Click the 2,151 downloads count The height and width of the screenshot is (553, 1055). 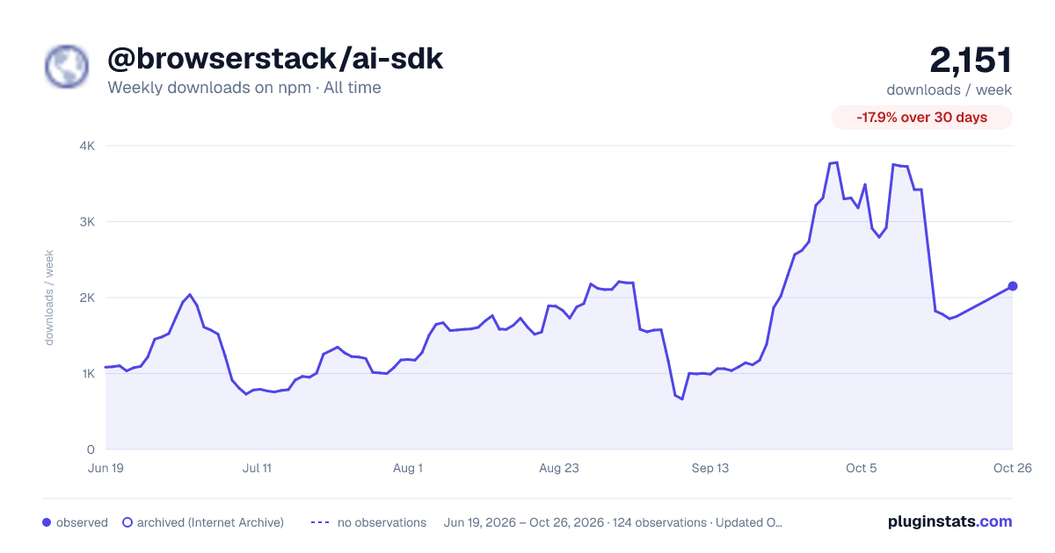pyautogui.click(x=971, y=60)
